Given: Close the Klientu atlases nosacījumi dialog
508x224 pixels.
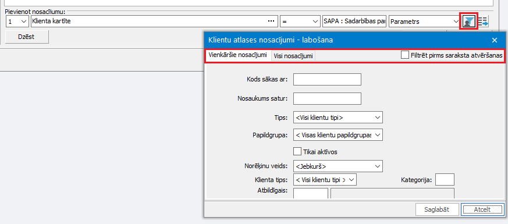Looking at the screenshot, I should [x=495, y=40].
